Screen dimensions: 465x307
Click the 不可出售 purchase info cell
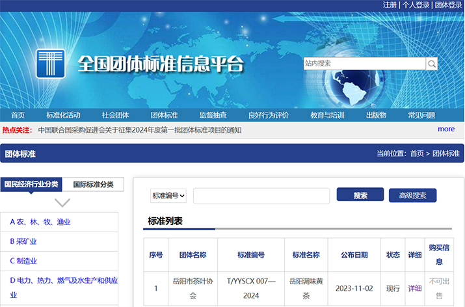[x=439, y=288]
